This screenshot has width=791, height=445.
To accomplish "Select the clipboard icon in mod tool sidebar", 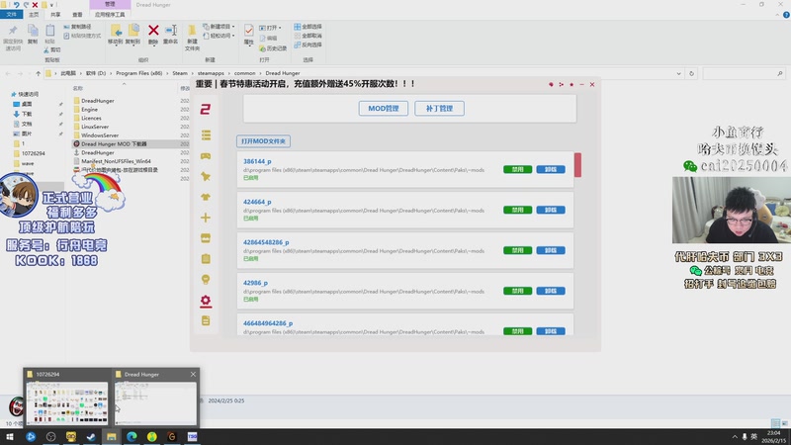I will tap(206, 259).
